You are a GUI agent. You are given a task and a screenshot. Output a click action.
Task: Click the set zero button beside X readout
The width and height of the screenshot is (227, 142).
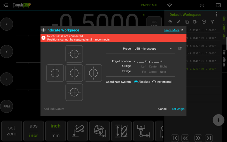pos(154,22)
